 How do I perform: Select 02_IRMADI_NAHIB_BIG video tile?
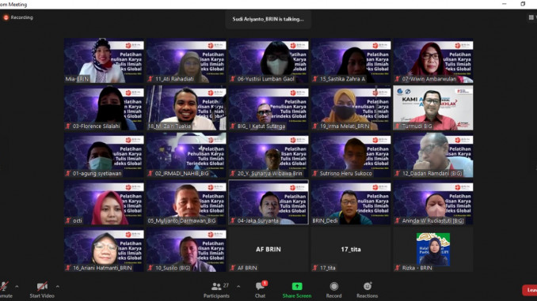pos(186,155)
